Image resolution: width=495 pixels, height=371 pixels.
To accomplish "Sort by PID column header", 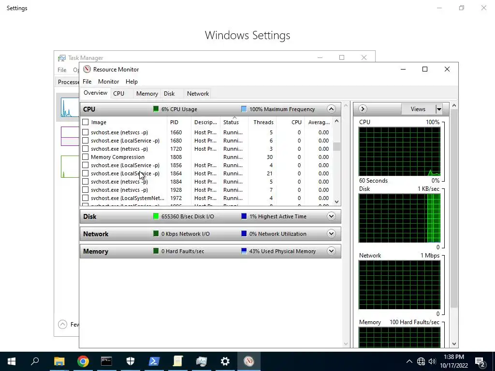I will tap(179, 122).
